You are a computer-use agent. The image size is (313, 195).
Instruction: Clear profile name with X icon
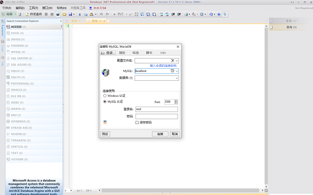coord(173,60)
